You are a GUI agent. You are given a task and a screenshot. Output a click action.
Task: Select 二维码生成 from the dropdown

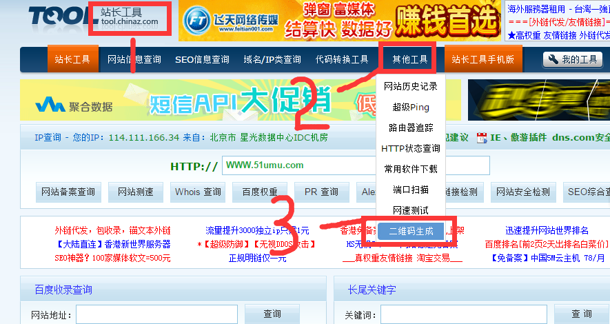pyautogui.click(x=410, y=231)
